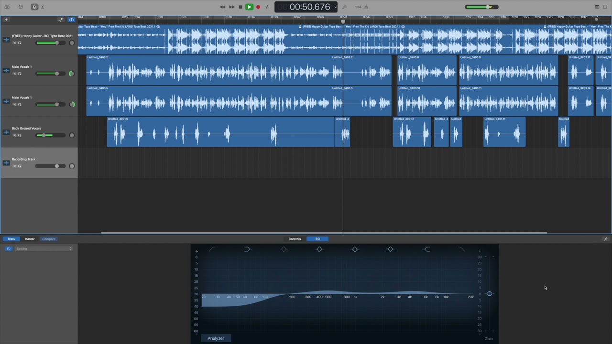
Task: Adjust the master volume slider
Action: coord(481,7)
